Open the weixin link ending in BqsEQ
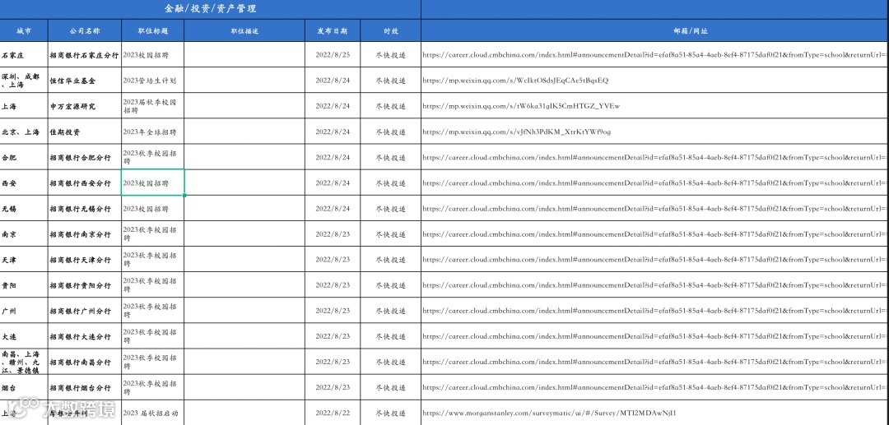This screenshot has height=425, width=889. [x=515, y=81]
